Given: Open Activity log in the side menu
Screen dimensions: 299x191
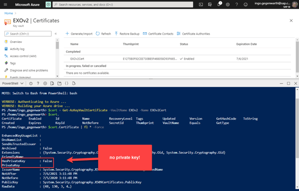Looking at the screenshot, I should click(17, 49).
